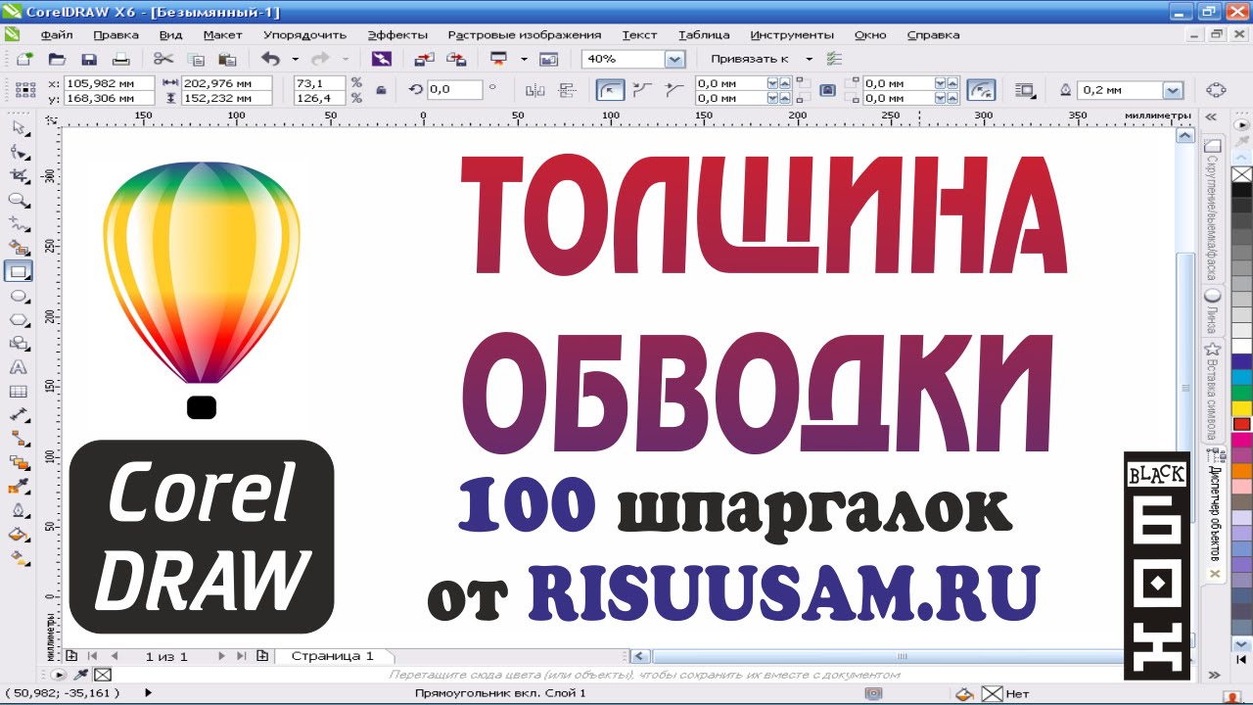Mirror the object horizontally
Viewport: 1253px width, 705px height.
535,90
